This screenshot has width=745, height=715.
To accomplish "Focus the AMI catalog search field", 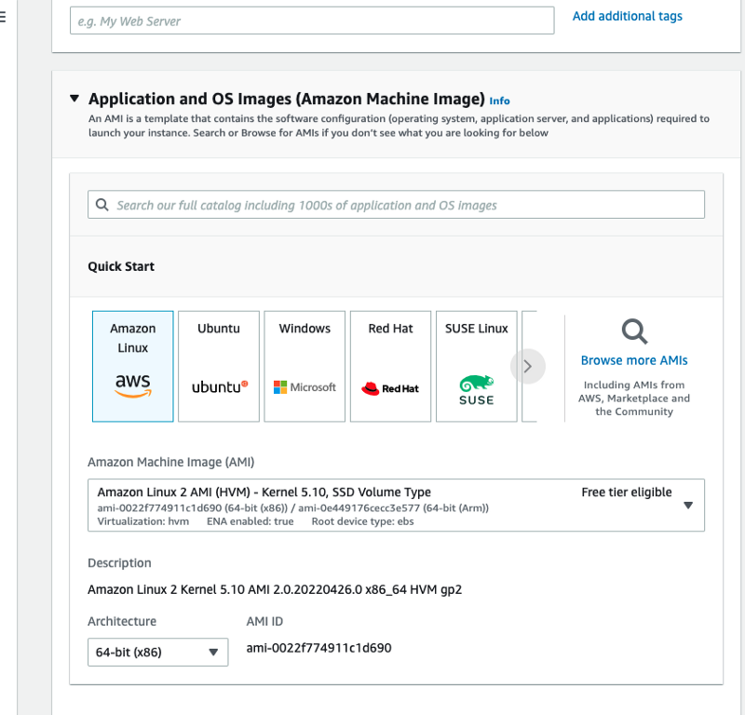I will [400, 205].
